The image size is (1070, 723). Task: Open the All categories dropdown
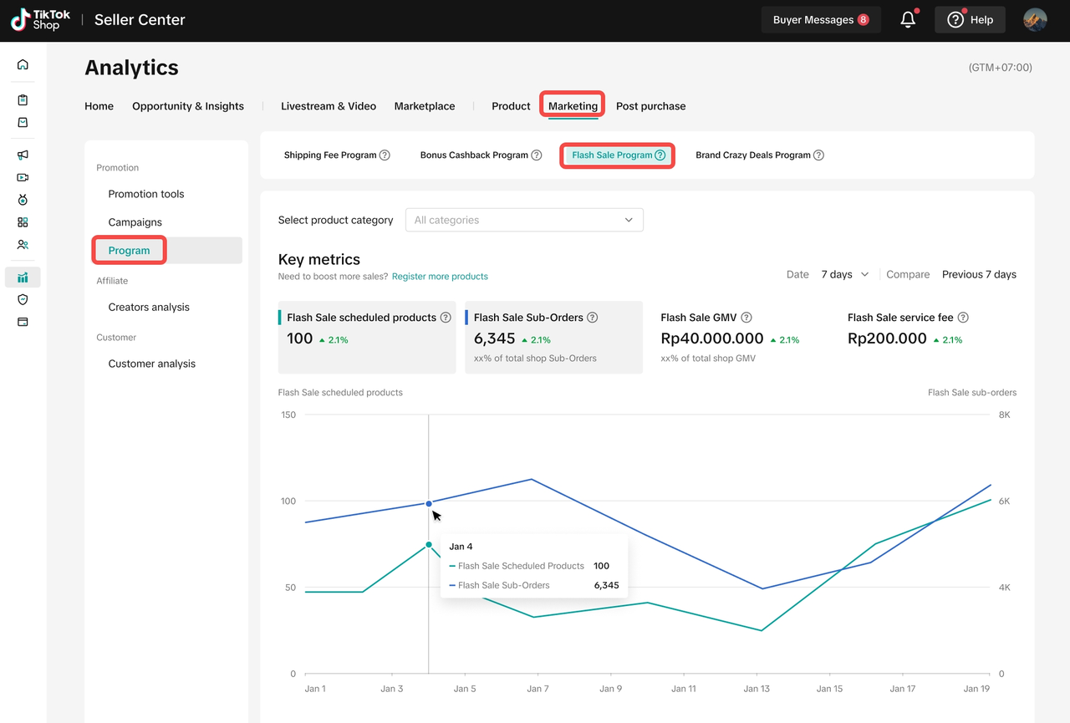[524, 220]
